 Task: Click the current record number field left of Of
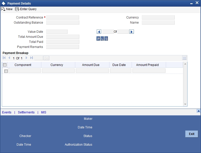[x=108, y=32]
